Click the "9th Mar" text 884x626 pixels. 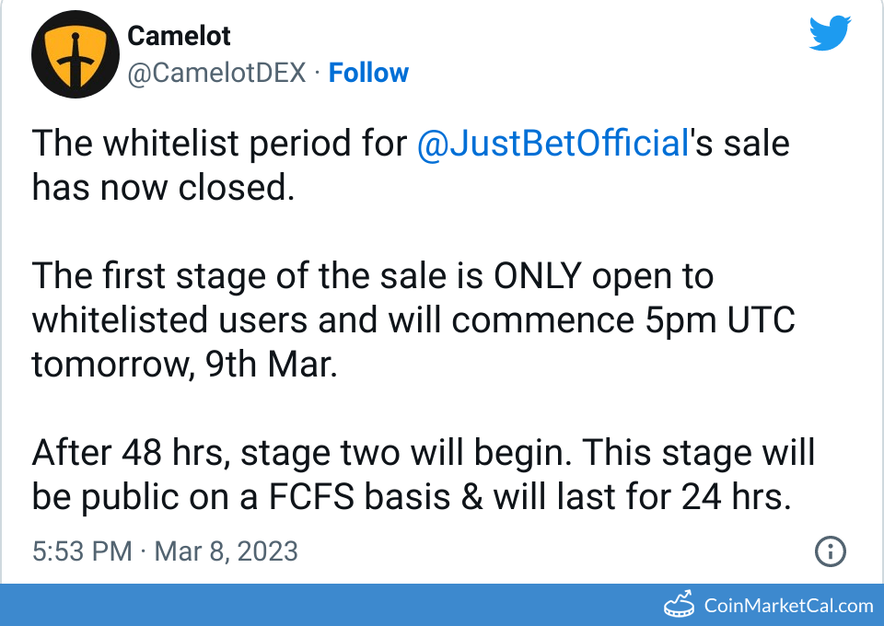pos(270,364)
